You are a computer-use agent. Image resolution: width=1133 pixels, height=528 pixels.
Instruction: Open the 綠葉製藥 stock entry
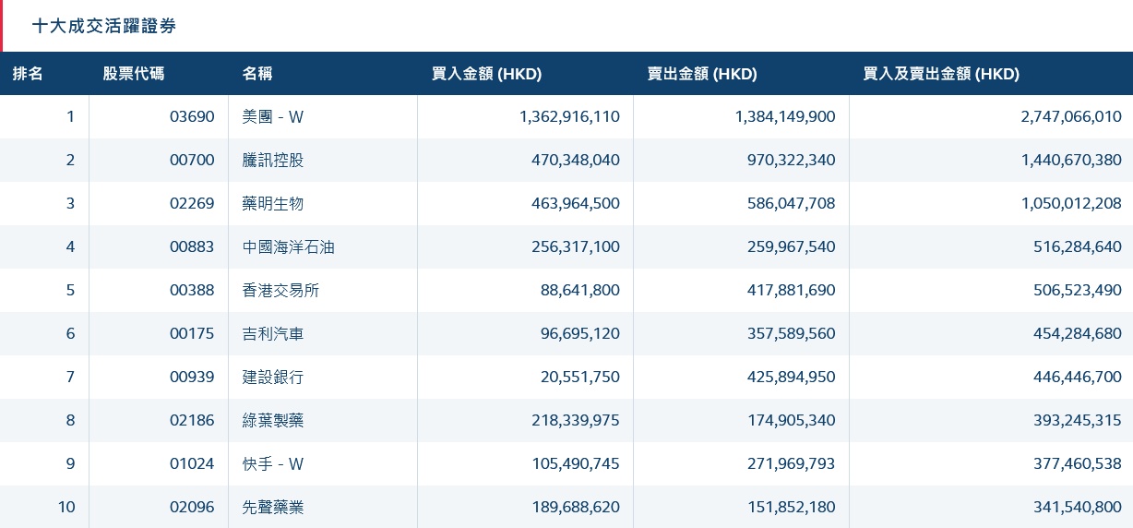pyautogui.click(x=272, y=421)
